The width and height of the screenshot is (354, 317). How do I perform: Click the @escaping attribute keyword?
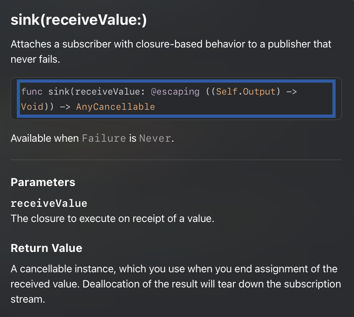click(x=175, y=91)
